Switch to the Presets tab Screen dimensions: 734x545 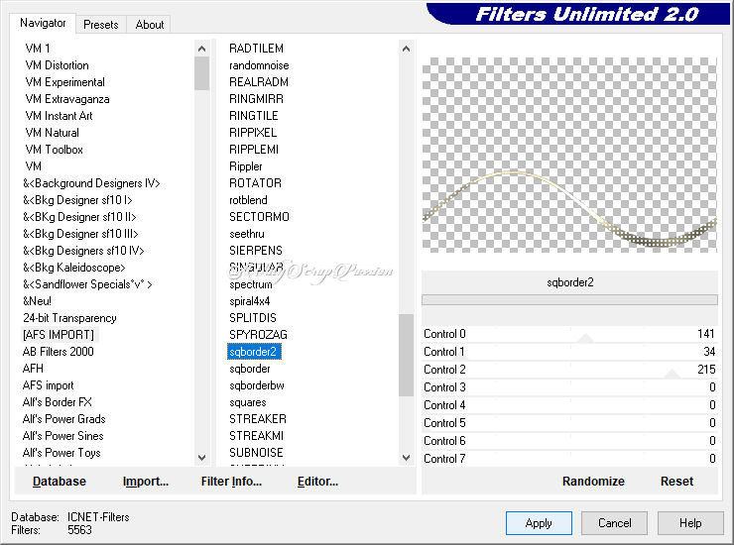(100, 25)
